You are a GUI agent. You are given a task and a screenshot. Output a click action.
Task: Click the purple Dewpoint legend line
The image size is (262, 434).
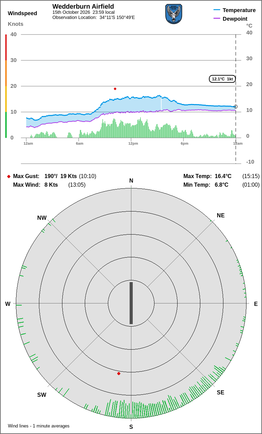click(217, 19)
